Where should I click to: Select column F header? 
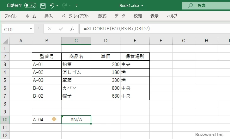(161, 41)
